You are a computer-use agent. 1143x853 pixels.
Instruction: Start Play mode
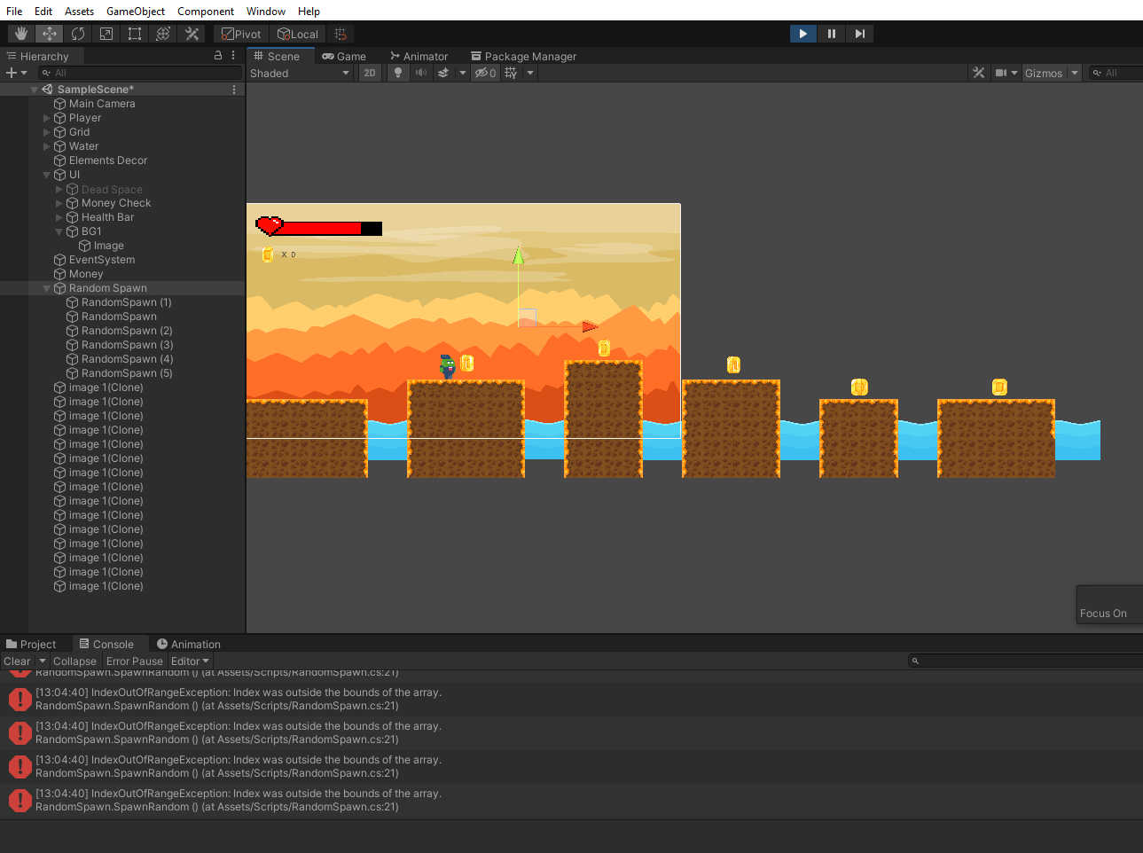[802, 34]
